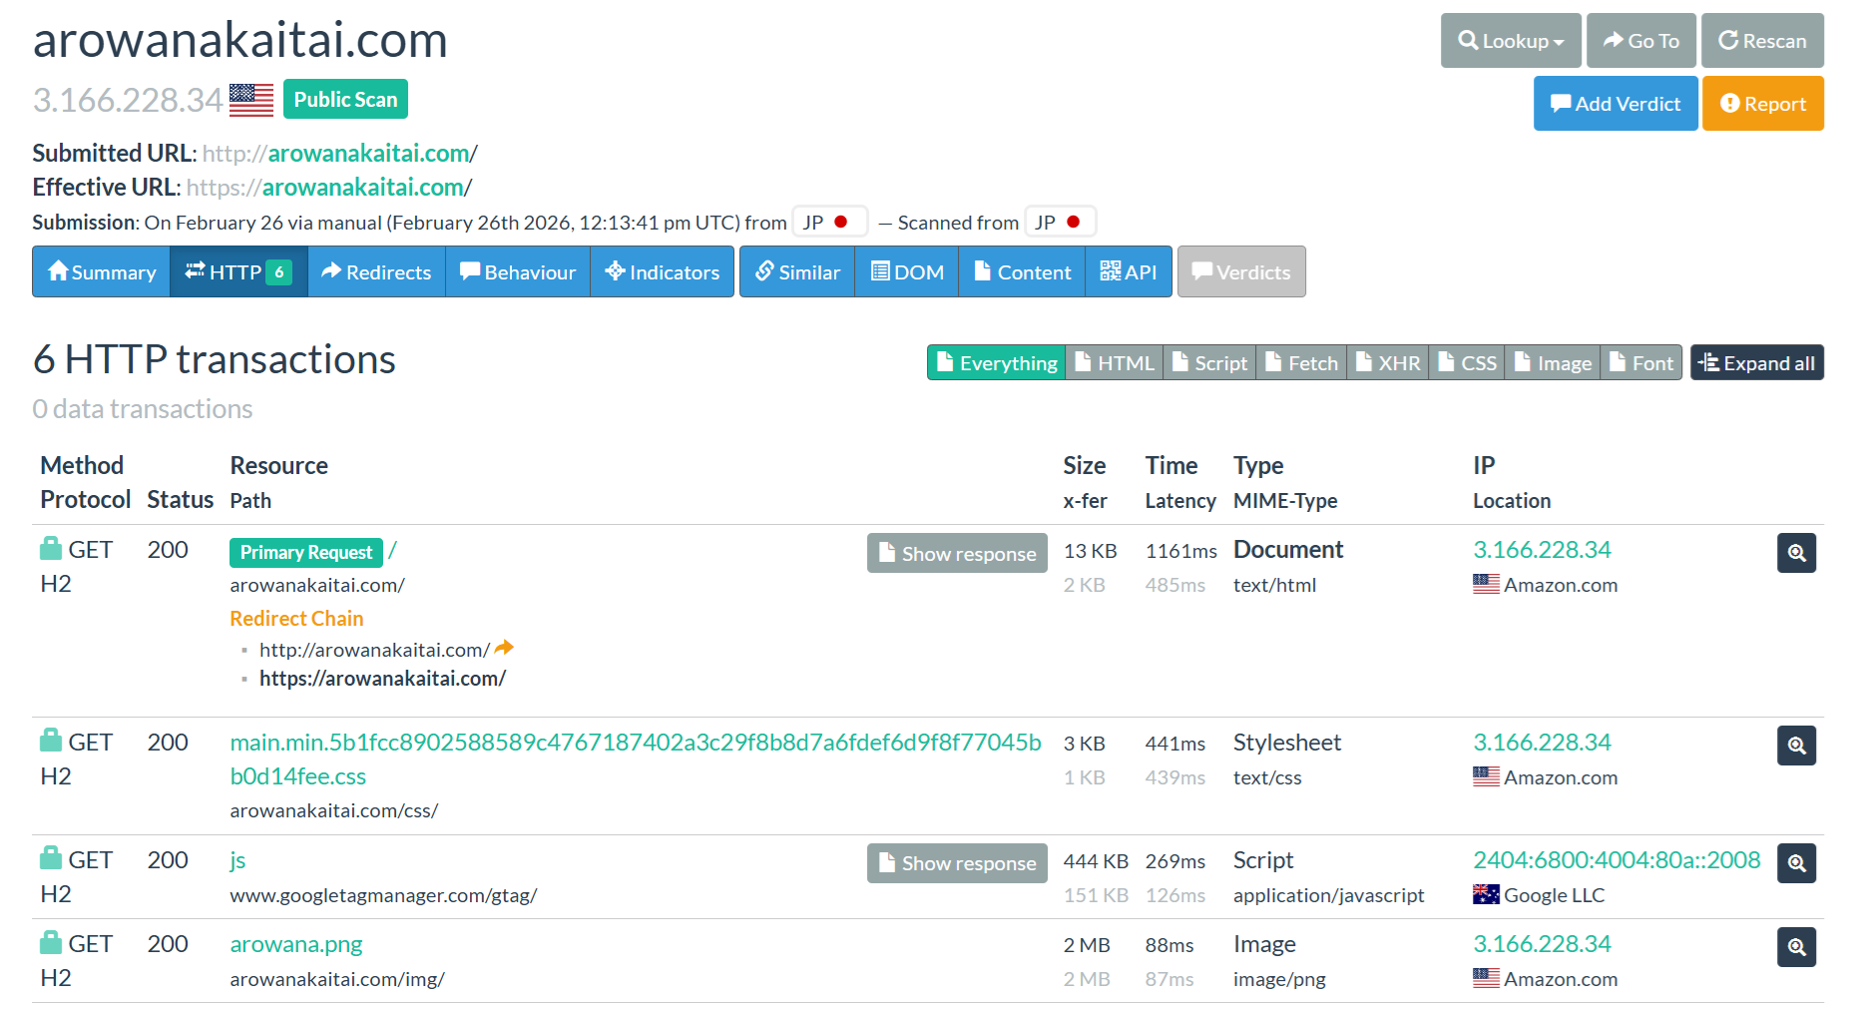This screenshot has height=1009, width=1858.
Task: Click green lock icon on Primary Request row
Action: pyautogui.click(x=51, y=549)
